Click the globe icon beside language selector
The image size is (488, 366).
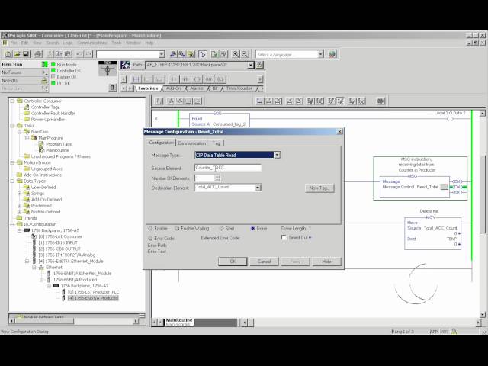pyautogui.click(x=332, y=54)
